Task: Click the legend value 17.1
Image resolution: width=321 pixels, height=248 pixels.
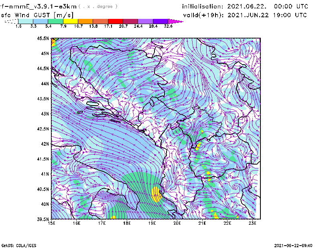Action: 108,26
